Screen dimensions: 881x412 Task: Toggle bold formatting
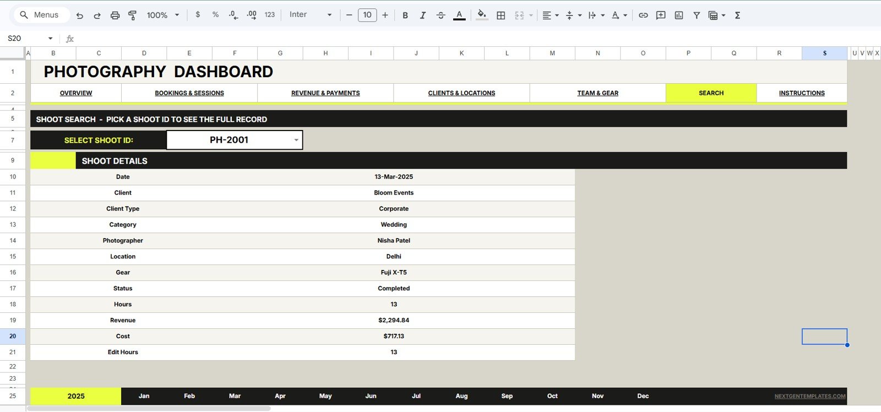point(405,15)
